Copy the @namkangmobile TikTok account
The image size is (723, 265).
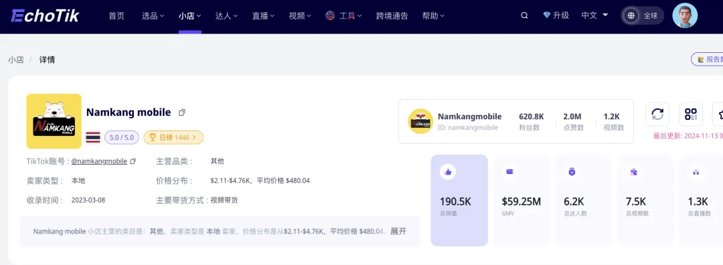point(133,161)
